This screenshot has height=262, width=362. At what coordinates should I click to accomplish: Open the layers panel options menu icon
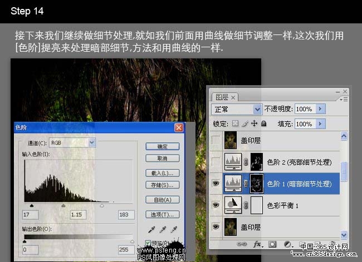[x=344, y=99]
